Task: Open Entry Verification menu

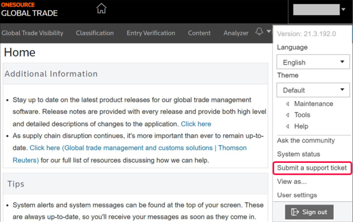Action: [x=151, y=33]
